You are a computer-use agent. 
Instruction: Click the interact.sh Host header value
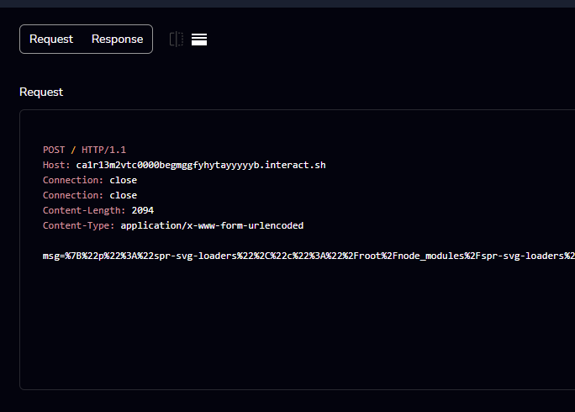tap(201, 165)
